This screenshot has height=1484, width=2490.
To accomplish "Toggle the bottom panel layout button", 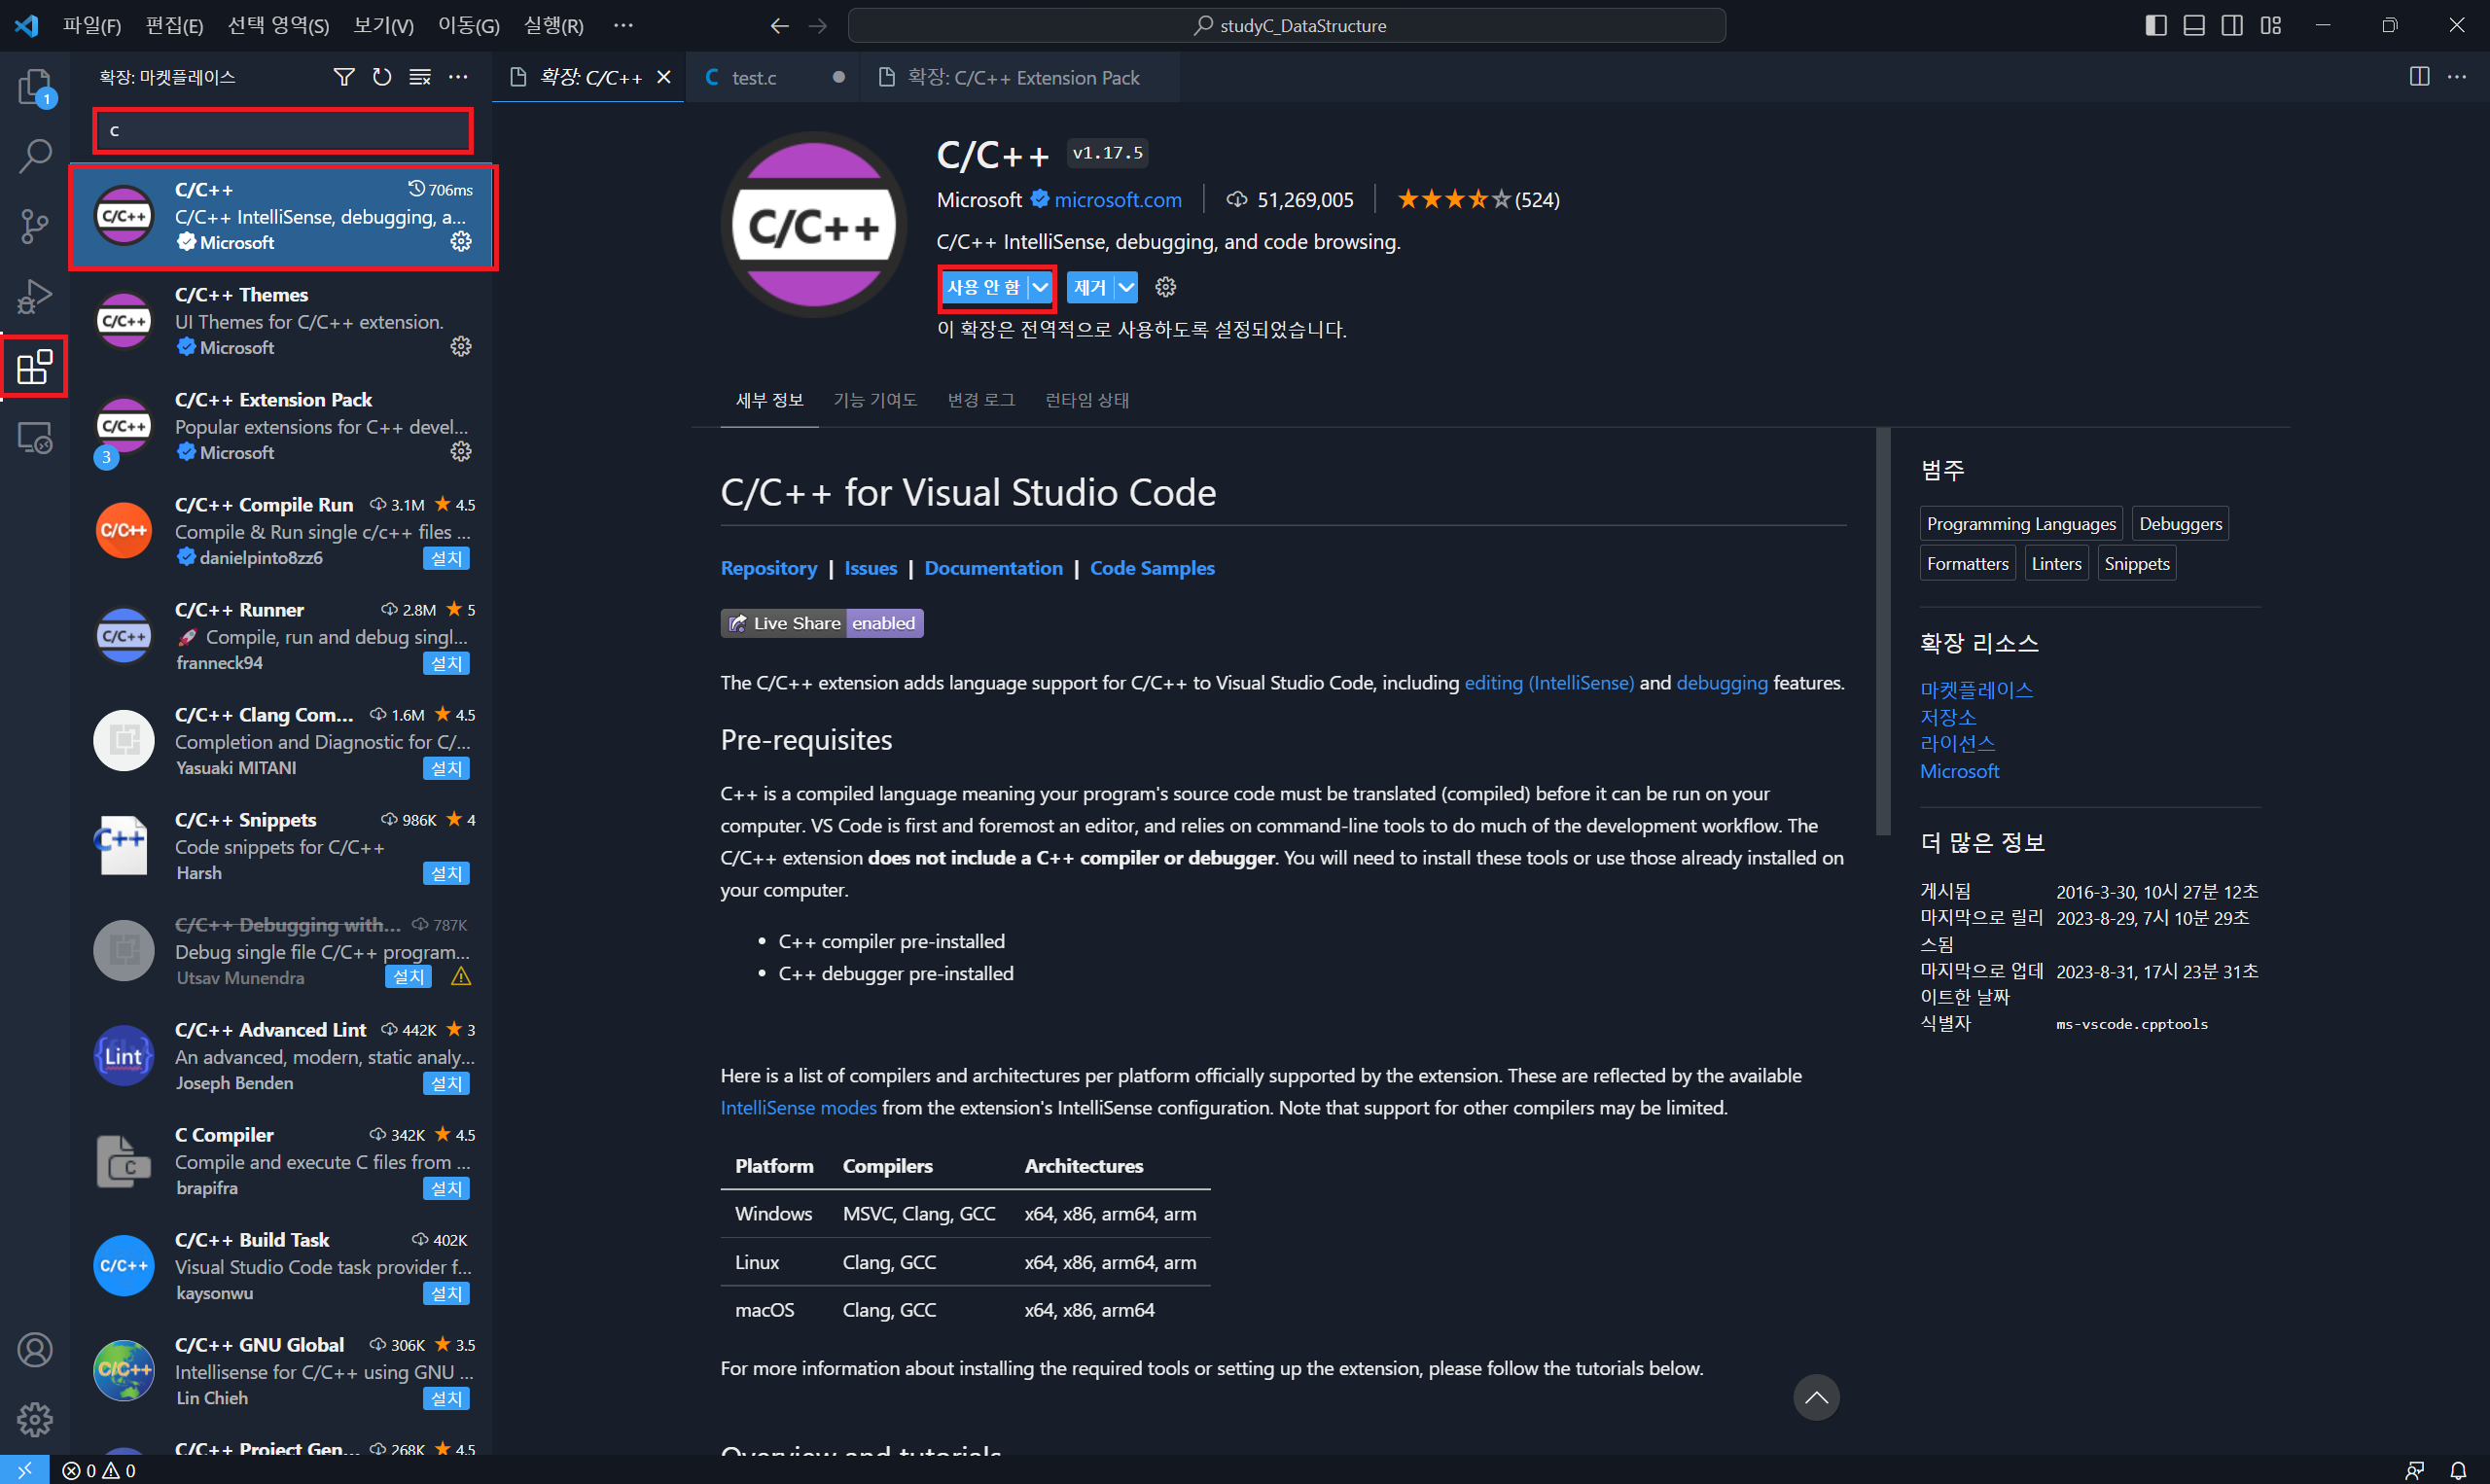I will [2194, 25].
